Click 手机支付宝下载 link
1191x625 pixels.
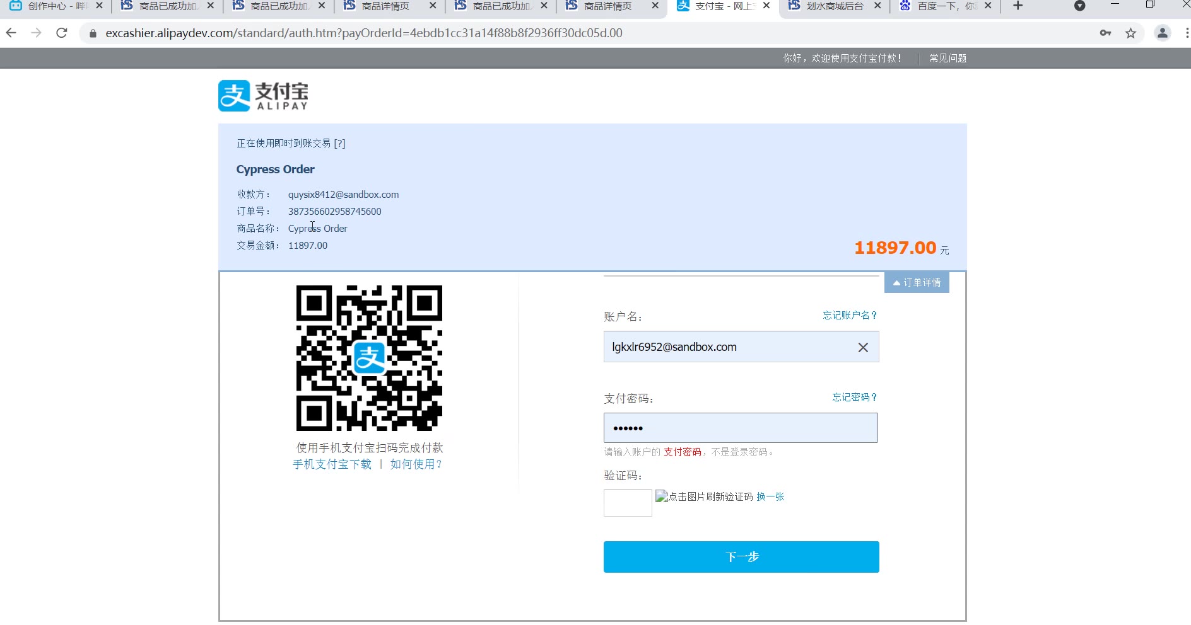pos(332,464)
